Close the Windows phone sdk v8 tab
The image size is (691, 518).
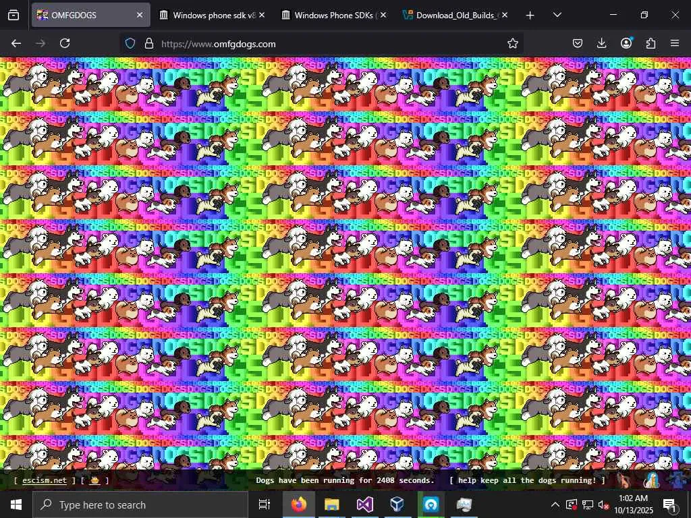point(262,15)
